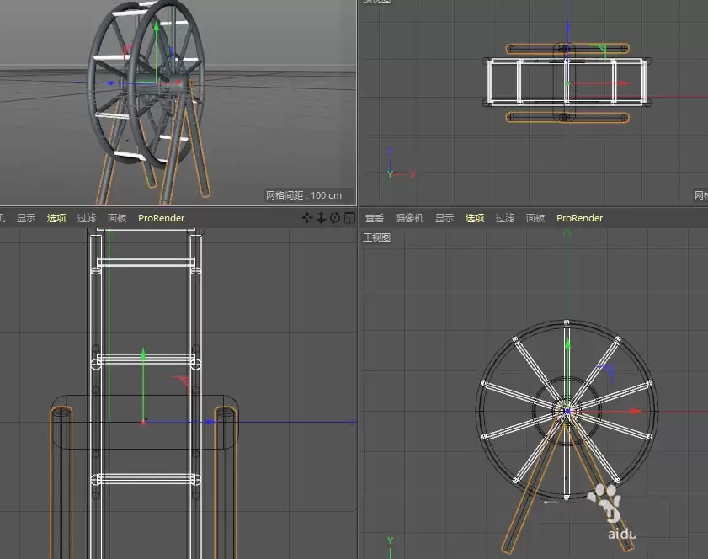Screen dimensions: 708x559
Task: Open the 选项 Options menu in back viewport
Action: click(x=56, y=217)
